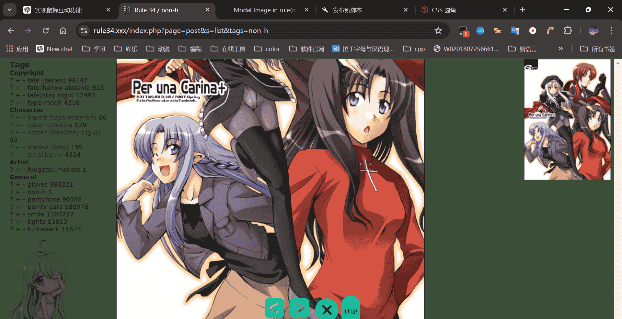Click the post thumbnail on the right
Screen dimensions: 622x319
click(x=567, y=119)
